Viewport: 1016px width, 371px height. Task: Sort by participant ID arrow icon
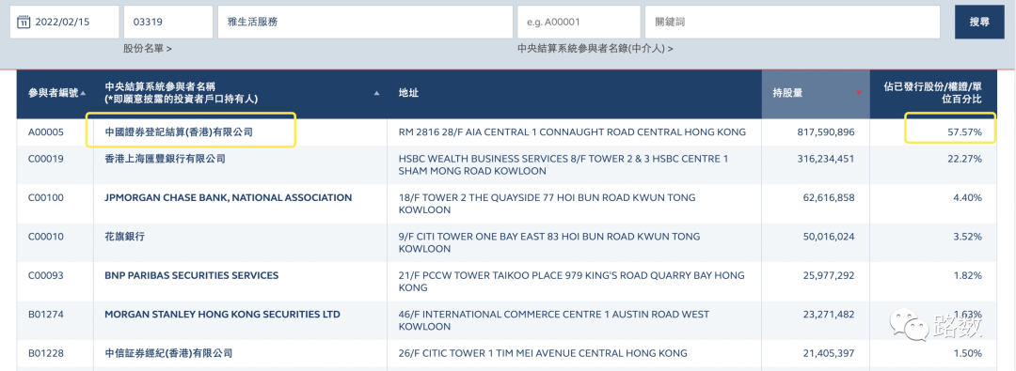pyautogui.click(x=83, y=93)
